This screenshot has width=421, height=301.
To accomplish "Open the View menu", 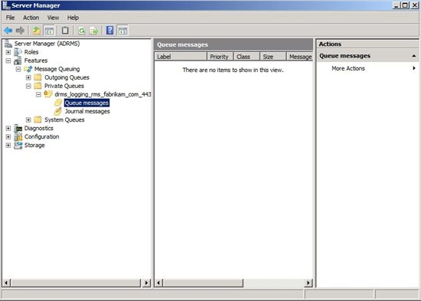I will point(53,18).
